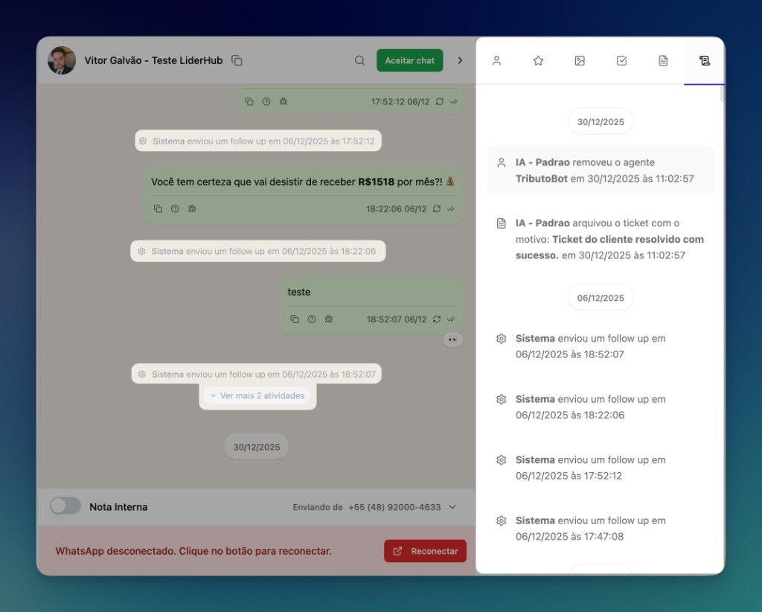Select the 30/12/2025 date pill
Image resolution: width=762 pixels, height=612 pixels.
click(x=256, y=447)
